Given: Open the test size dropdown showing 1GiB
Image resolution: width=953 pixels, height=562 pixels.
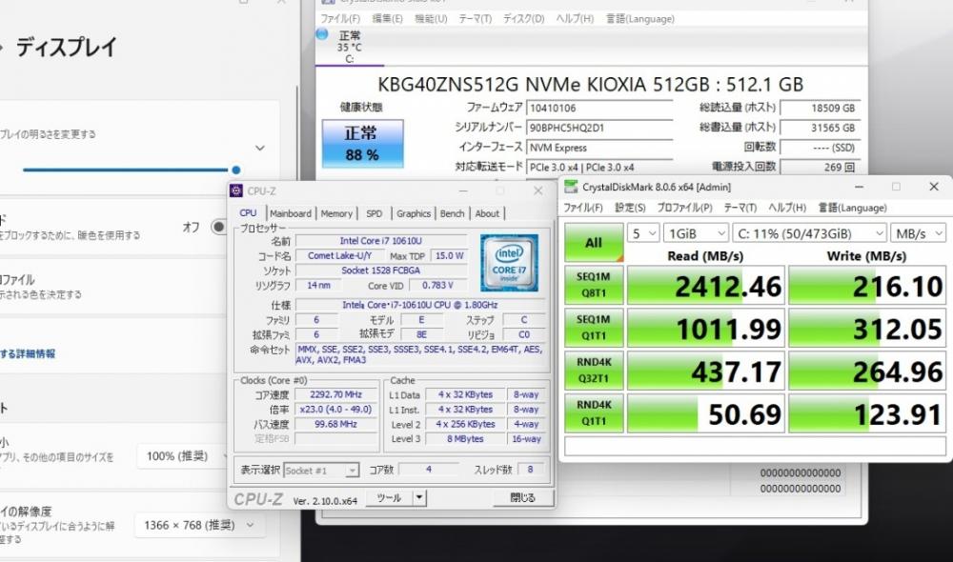Looking at the screenshot, I should click(x=696, y=233).
